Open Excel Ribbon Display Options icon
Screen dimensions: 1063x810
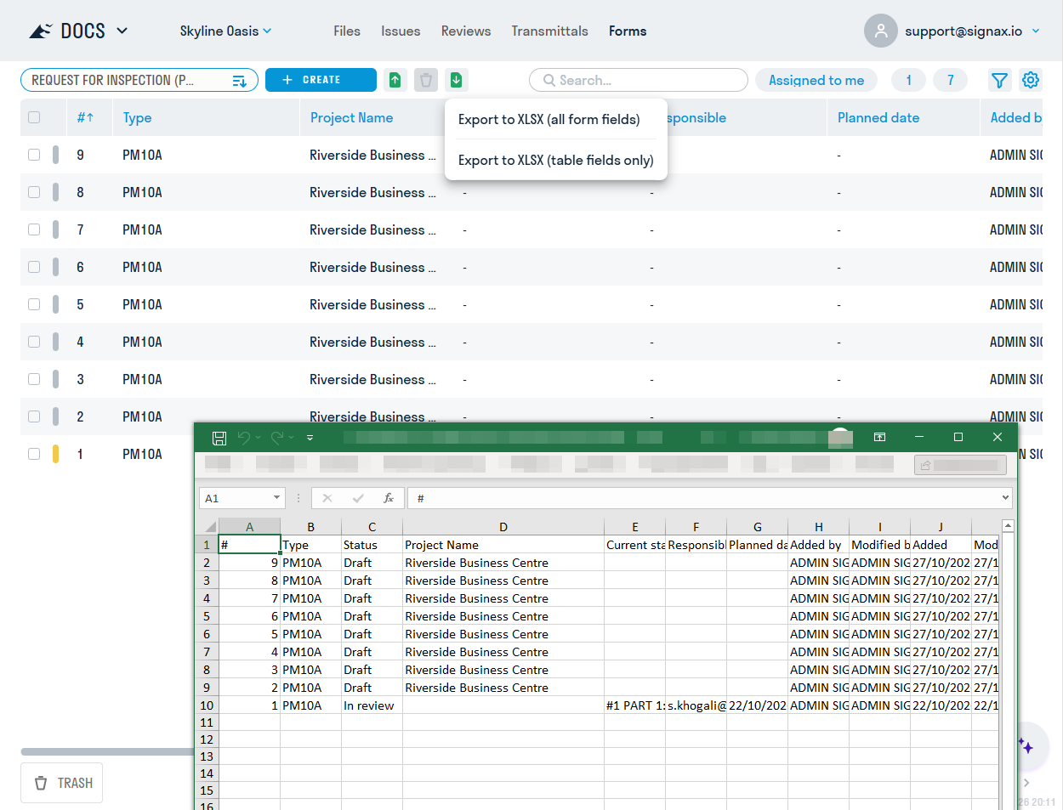coord(880,437)
